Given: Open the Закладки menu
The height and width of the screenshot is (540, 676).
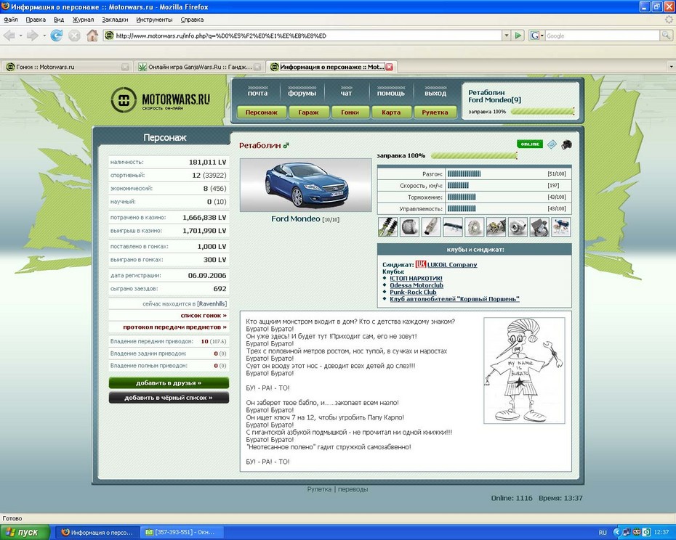Looking at the screenshot, I should click(115, 20).
